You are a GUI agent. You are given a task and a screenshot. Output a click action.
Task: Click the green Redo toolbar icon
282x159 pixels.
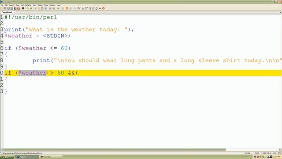[31, 8]
